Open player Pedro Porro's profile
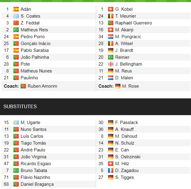The image size is (191, 189). pos(33,37)
